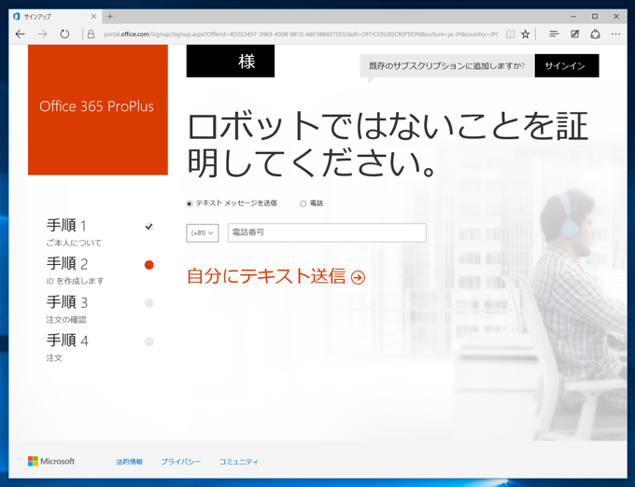Click the 様 black name box
Viewport: 635px width, 487px height.
(231, 61)
